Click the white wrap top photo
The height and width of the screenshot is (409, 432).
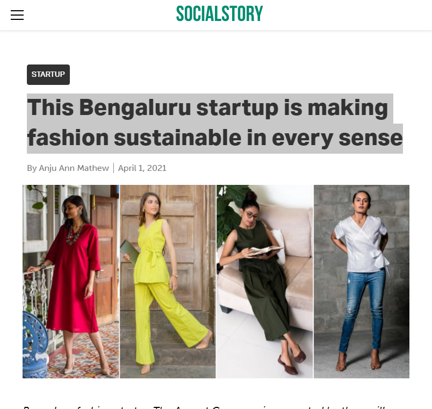click(361, 281)
